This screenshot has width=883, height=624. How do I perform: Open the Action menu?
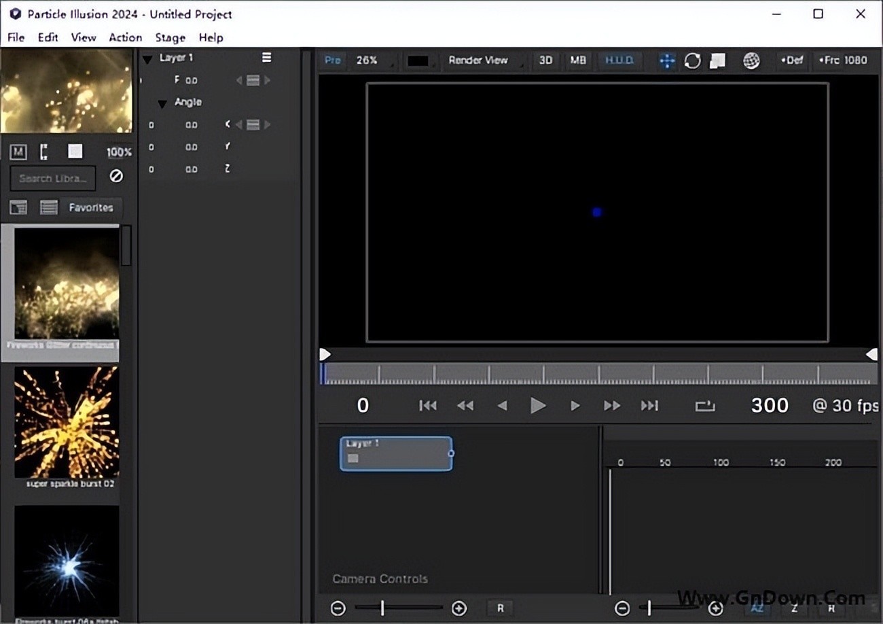pos(125,37)
